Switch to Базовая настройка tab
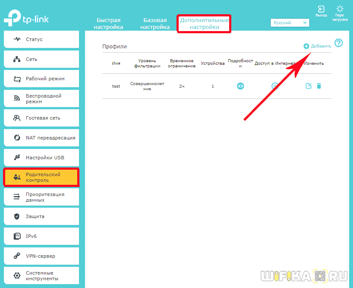This screenshot has height=288, width=353. click(155, 24)
